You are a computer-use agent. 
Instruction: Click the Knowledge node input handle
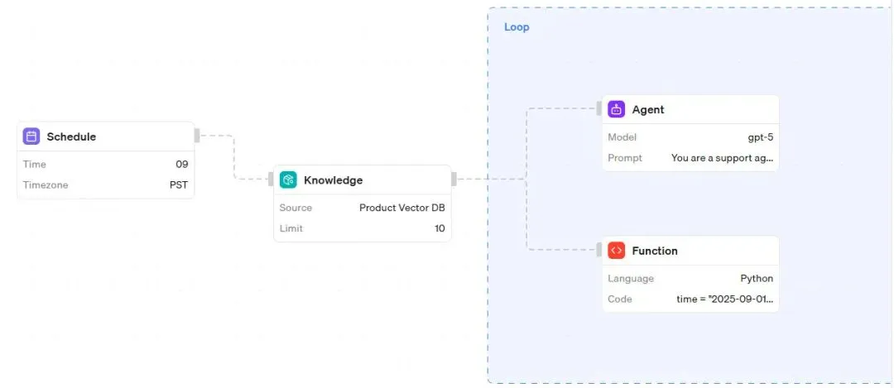(x=271, y=179)
